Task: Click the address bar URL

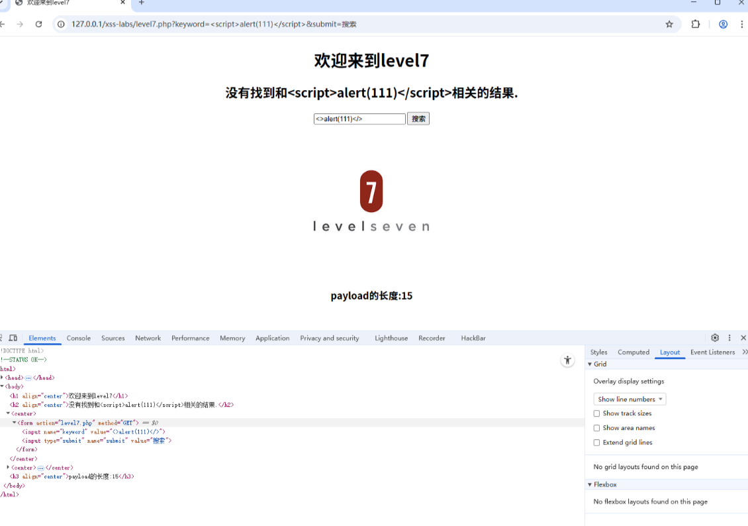Action: point(214,25)
